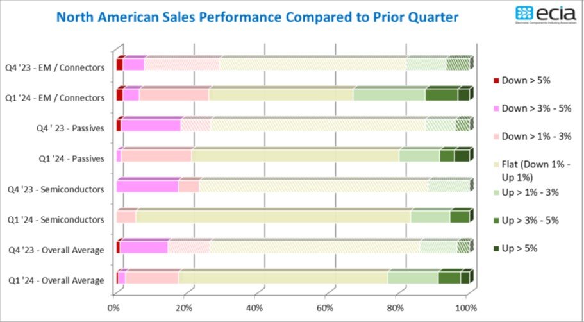Select the 'Up > 5%' dark green swatch
The width and height of the screenshot is (584, 322).
[x=496, y=249]
